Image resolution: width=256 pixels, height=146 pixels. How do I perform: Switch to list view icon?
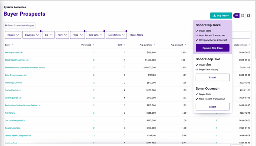[x=236, y=16]
